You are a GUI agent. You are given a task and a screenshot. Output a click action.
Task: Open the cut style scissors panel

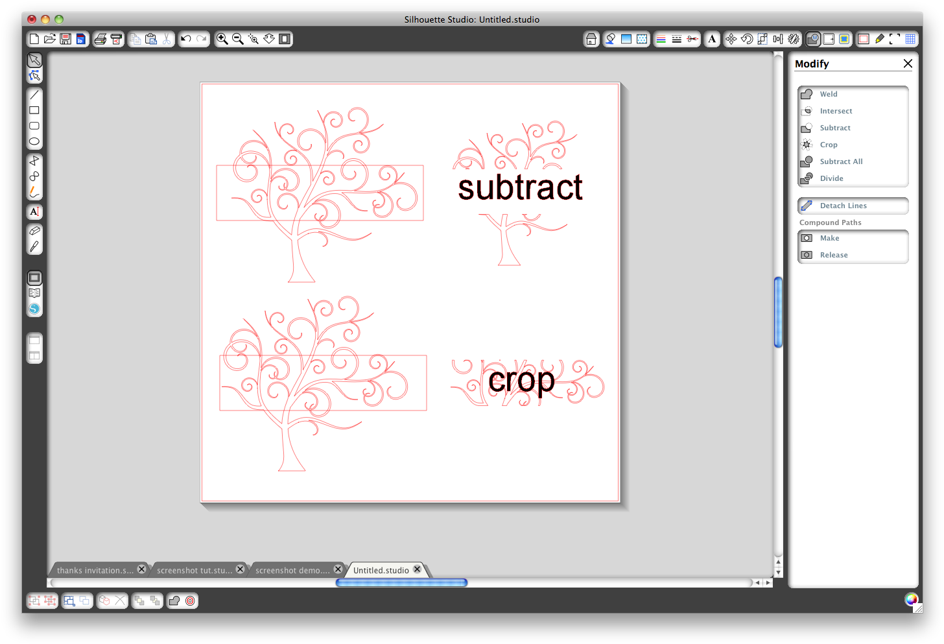pos(692,39)
